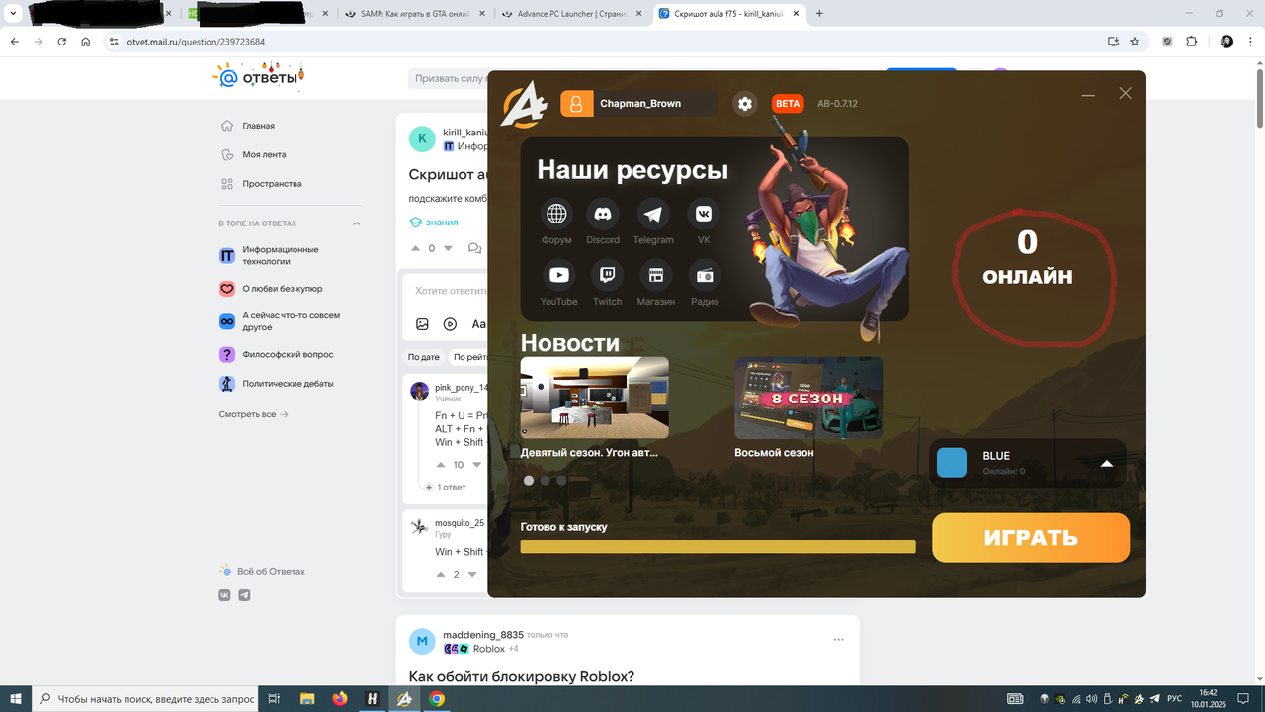This screenshot has width=1265, height=712.
Task: Expand the BLUE server dropdown
Action: pyautogui.click(x=1107, y=463)
